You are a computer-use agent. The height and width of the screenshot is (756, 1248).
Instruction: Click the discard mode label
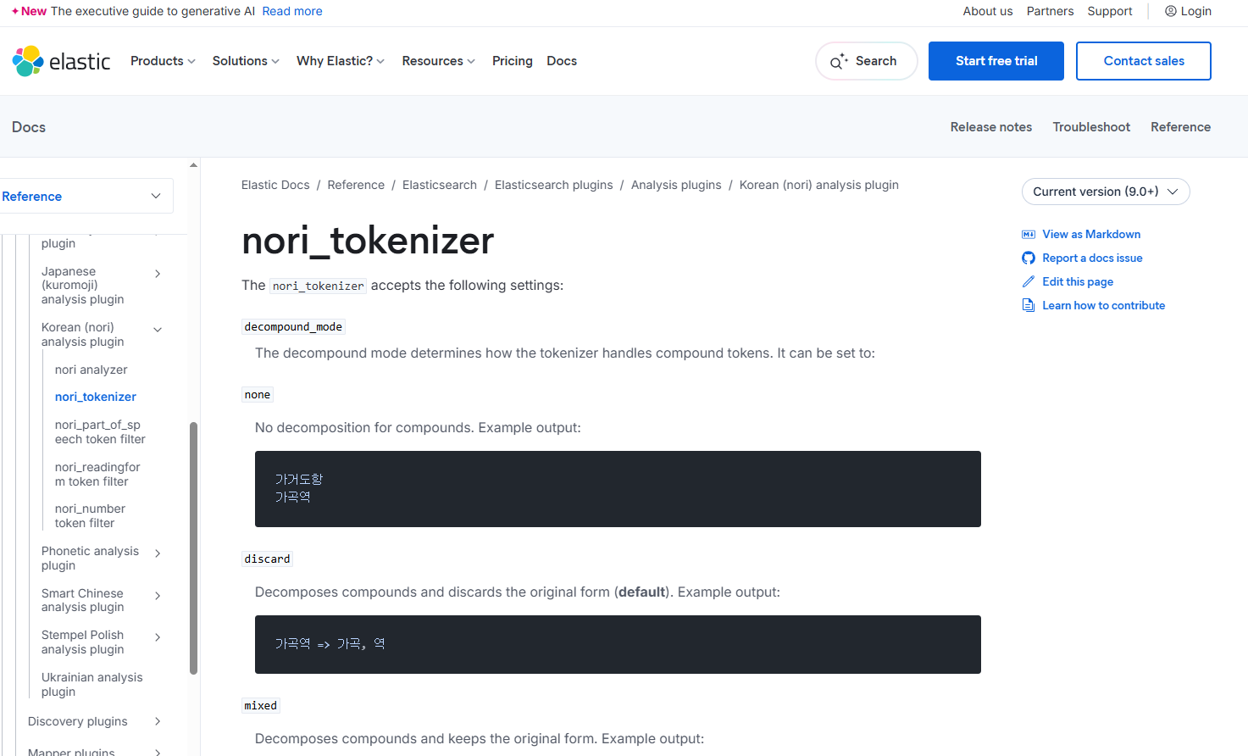click(x=267, y=559)
